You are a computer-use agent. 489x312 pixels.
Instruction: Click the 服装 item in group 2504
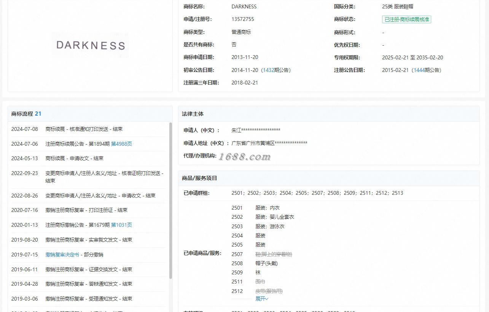(x=260, y=236)
